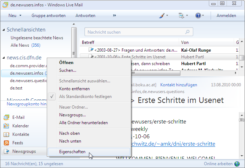
Task: Choose Öffnen in the context menu
Action: (89, 63)
